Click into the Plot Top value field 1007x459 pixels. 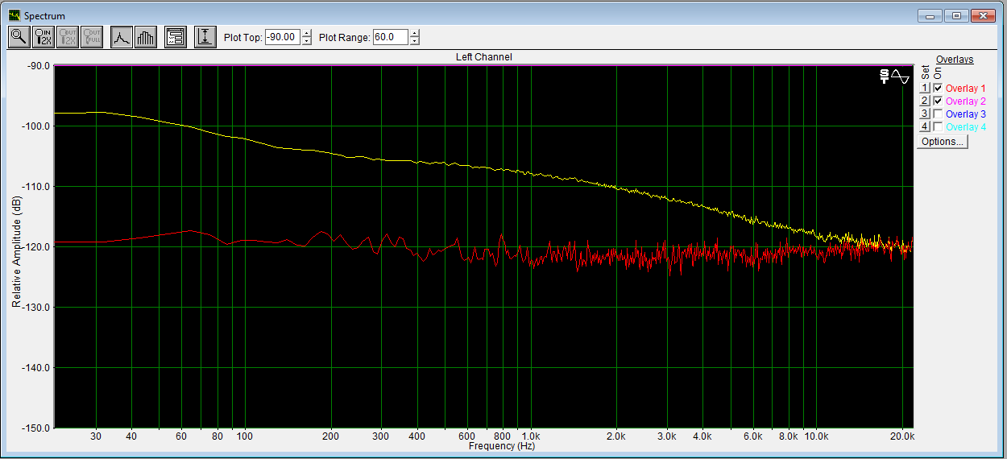click(x=283, y=37)
